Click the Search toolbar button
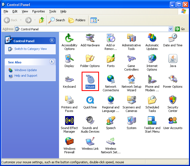 click(57, 20)
